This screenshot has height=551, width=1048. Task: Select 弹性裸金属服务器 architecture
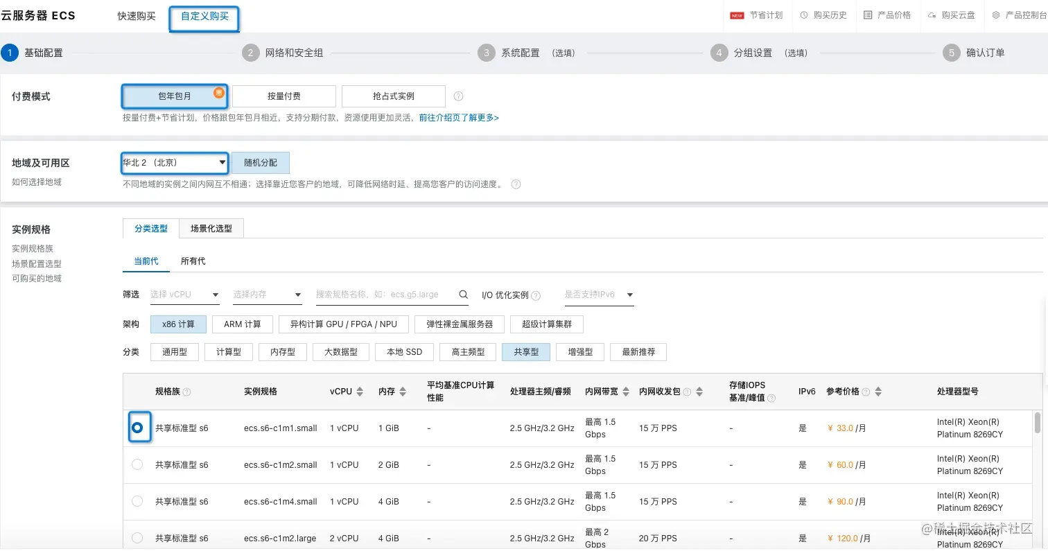[460, 324]
